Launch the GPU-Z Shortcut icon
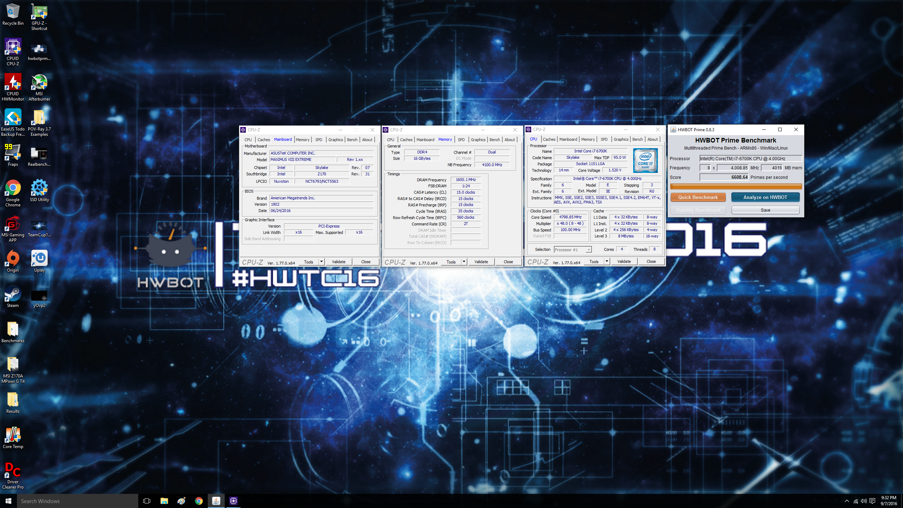 39,17
